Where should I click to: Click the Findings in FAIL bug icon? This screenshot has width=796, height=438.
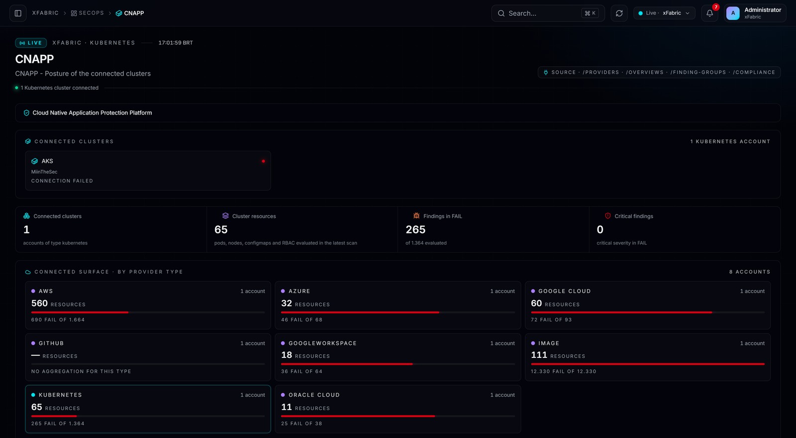tap(416, 216)
